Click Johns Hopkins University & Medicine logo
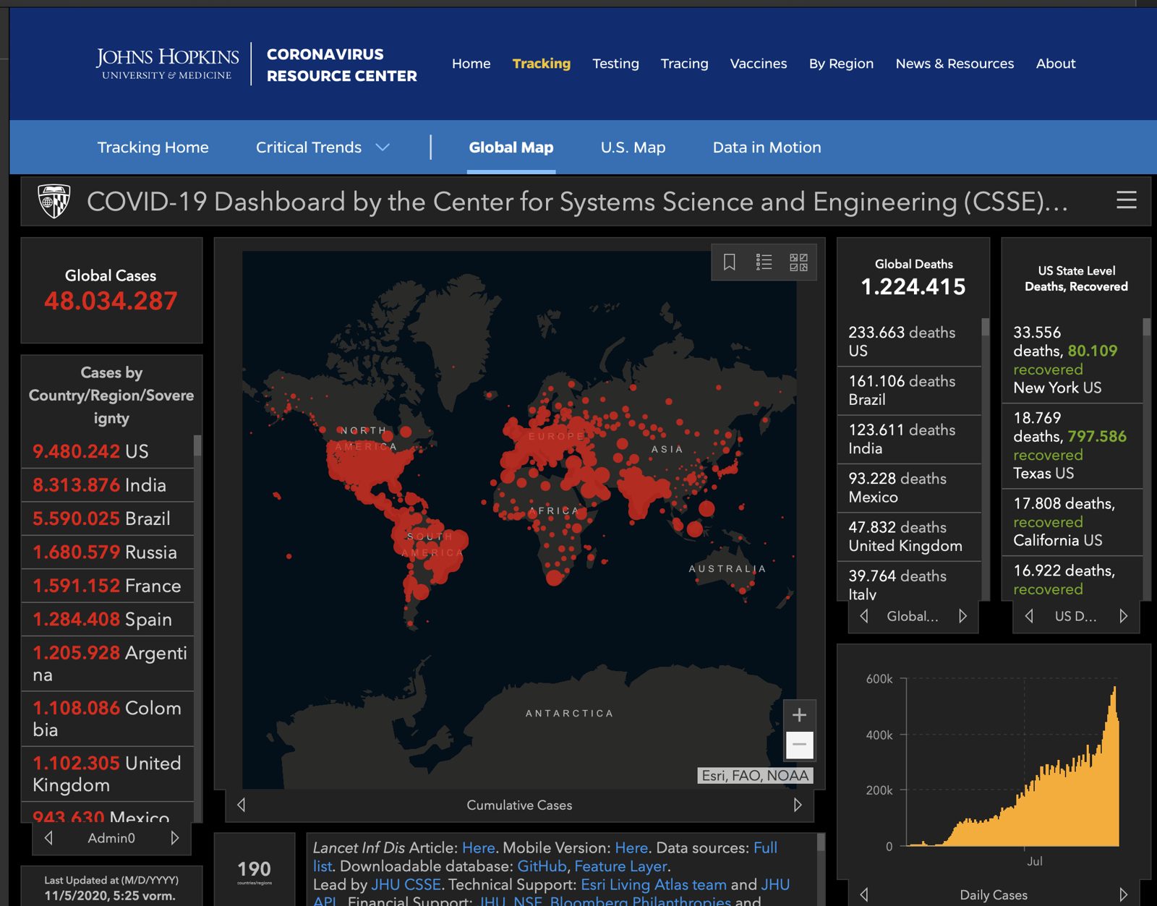This screenshot has height=906, width=1157. (167, 64)
